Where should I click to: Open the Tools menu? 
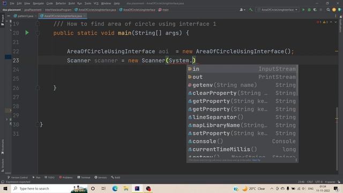click(88, 4)
